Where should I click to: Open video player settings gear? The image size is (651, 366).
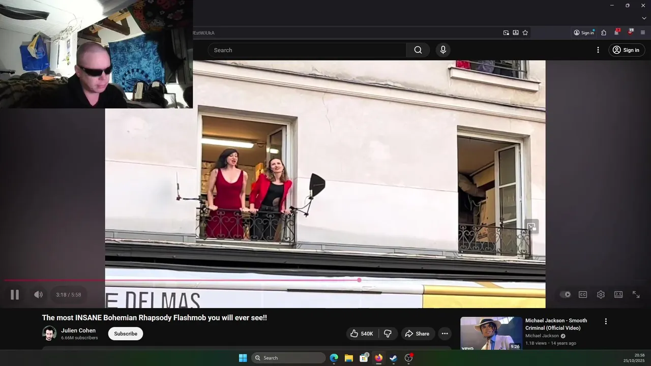click(x=601, y=294)
